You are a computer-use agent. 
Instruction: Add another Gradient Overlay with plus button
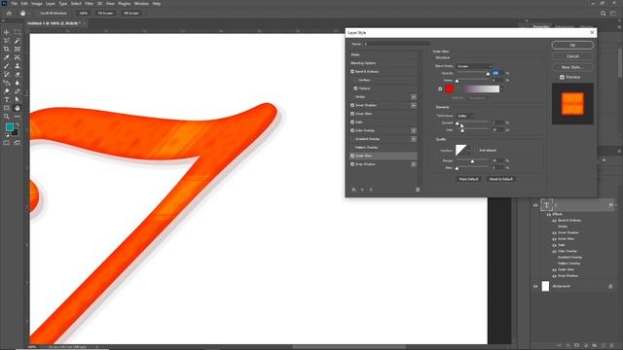pos(414,139)
